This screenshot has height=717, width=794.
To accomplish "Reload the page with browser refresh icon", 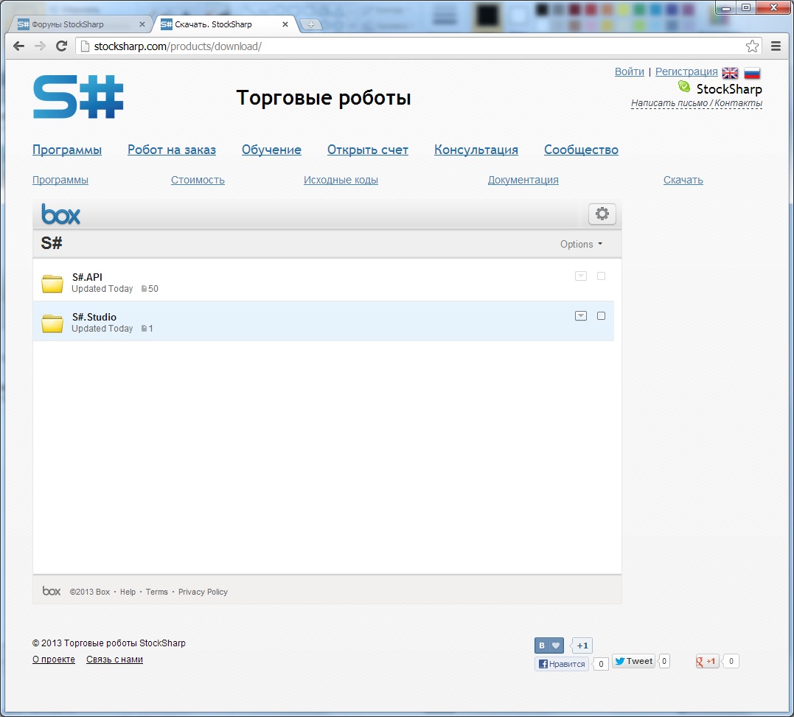I will 62,46.
